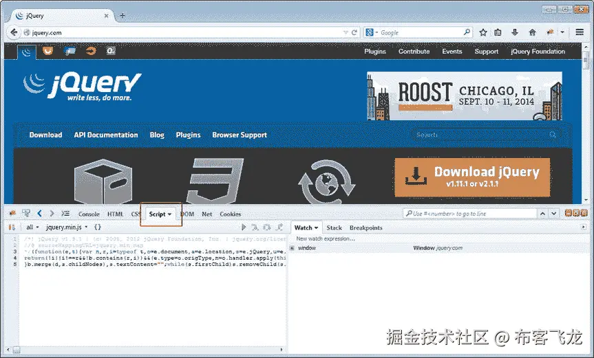594x358 pixels.
Task: Click the debugger Step Out icon
Action: [279, 227]
